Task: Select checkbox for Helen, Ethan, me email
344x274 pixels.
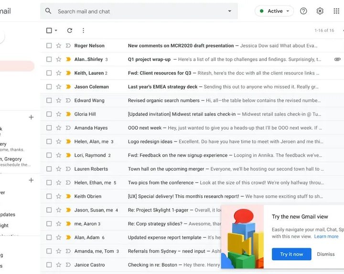Action: click(x=49, y=183)
